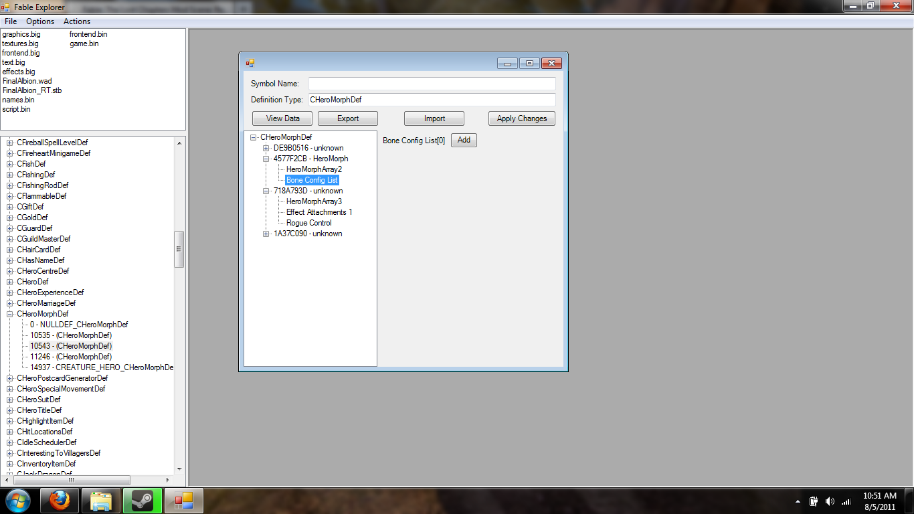Select the Rogue Control tree item
Screen dimensions: 914x514
click(308, 223)
